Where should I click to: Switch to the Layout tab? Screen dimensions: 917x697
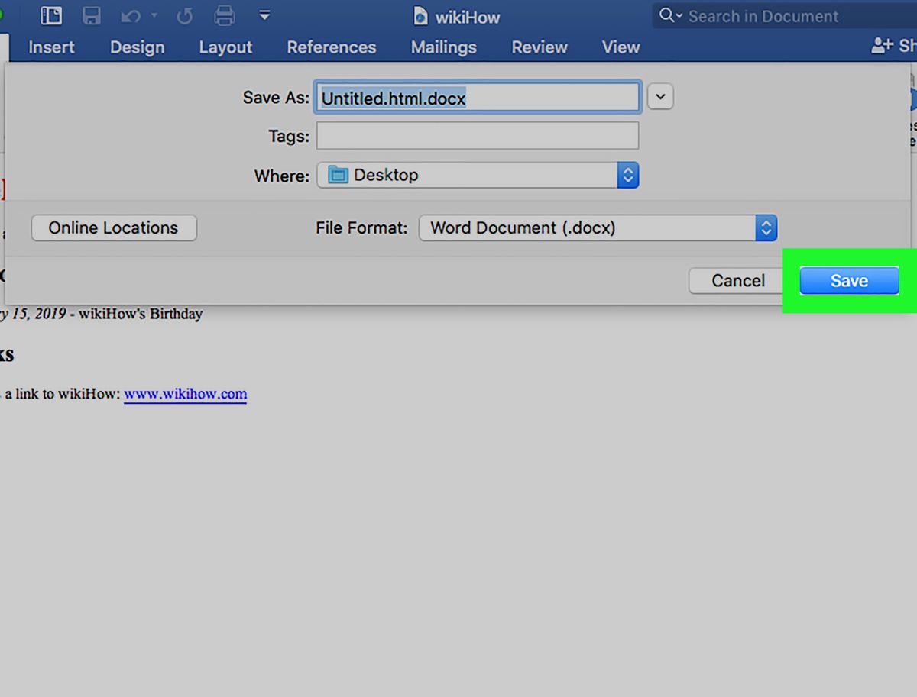coord(225,47)
